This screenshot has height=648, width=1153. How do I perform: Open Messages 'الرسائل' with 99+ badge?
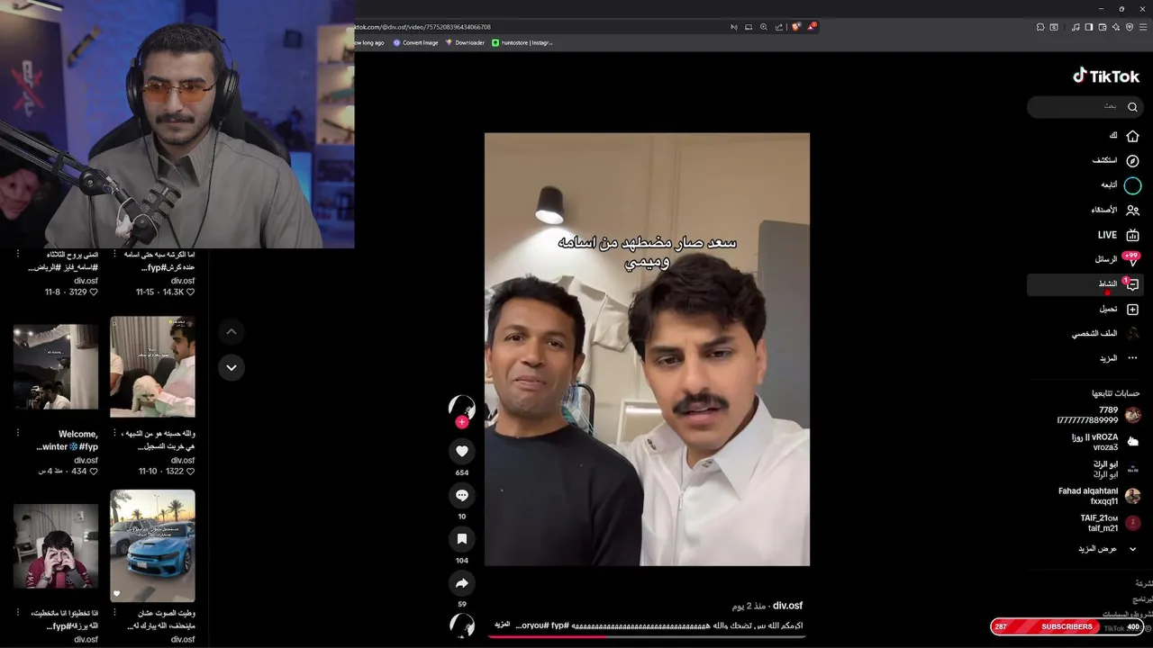(x=1117, y=259)
